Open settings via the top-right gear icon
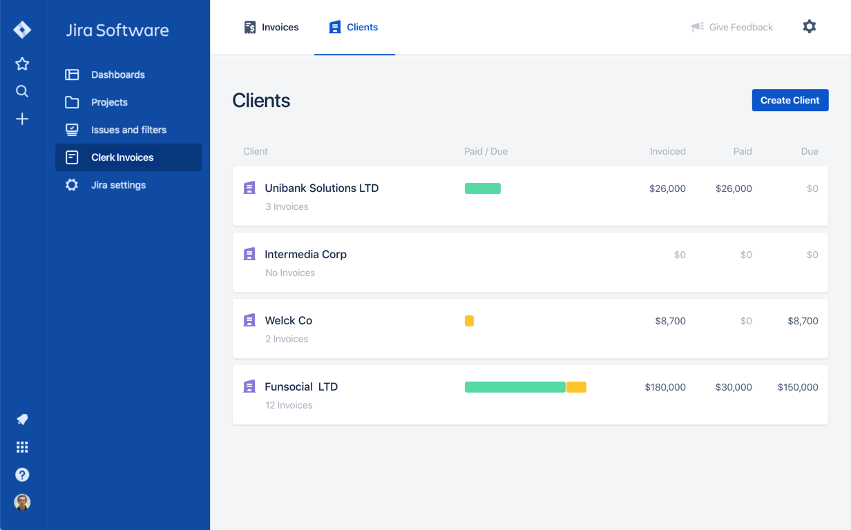 coord(809,27)
